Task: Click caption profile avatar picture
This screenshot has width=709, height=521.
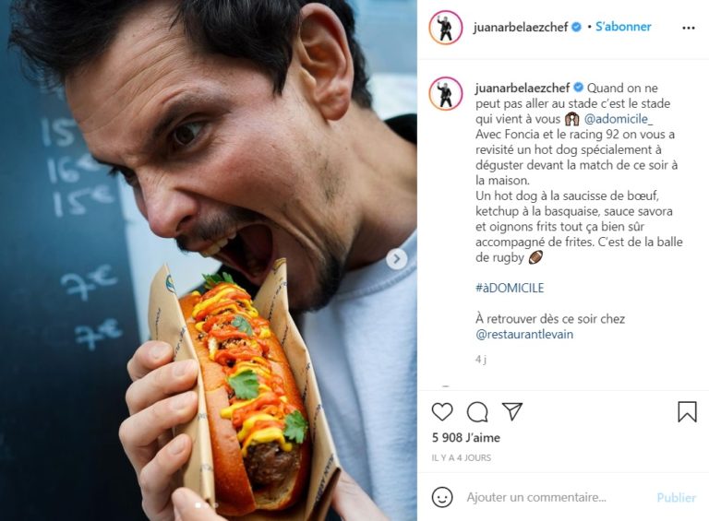Action: (446, 93)
